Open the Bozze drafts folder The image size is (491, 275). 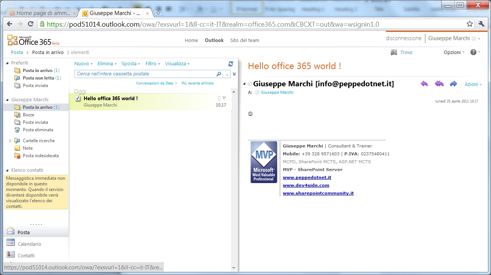coord(28,115)
